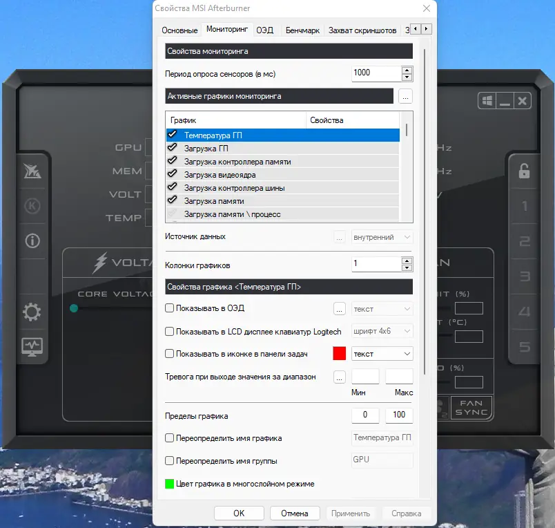The height and width of the screenshot is (528, 555).
Task: Toggle Загрузка контроллера памяти checkmark
Action: [x=173, y=160]
